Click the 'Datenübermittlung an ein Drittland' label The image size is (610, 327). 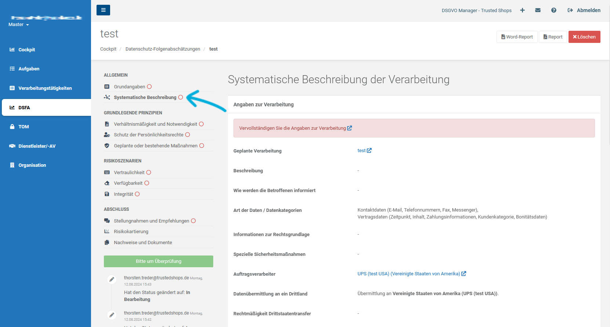coord(270,294)
